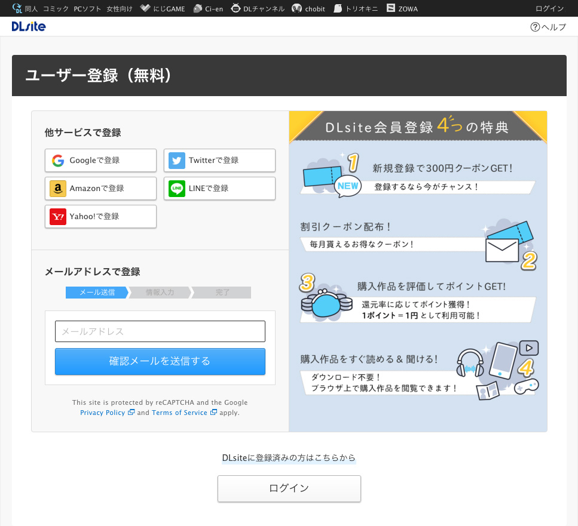The width and height of the screenshot is (578, 526).
Task: Open the reCAPTCHA Privacy Policy link
Action: (x=103, y=413)
